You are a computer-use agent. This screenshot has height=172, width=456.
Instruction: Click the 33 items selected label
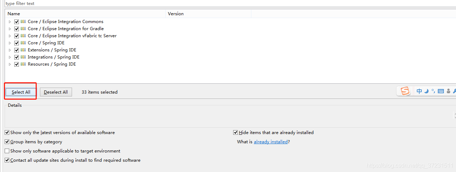pyautogui.click(x=99, y=92)
